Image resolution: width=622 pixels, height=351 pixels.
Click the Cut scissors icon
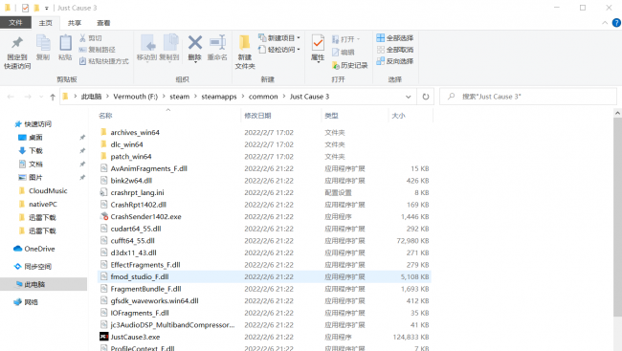pos(82,38)
